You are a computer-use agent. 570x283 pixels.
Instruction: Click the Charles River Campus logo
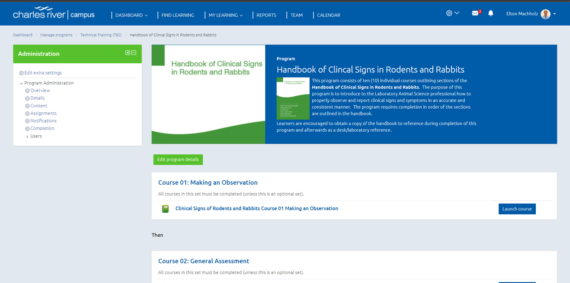54,13
